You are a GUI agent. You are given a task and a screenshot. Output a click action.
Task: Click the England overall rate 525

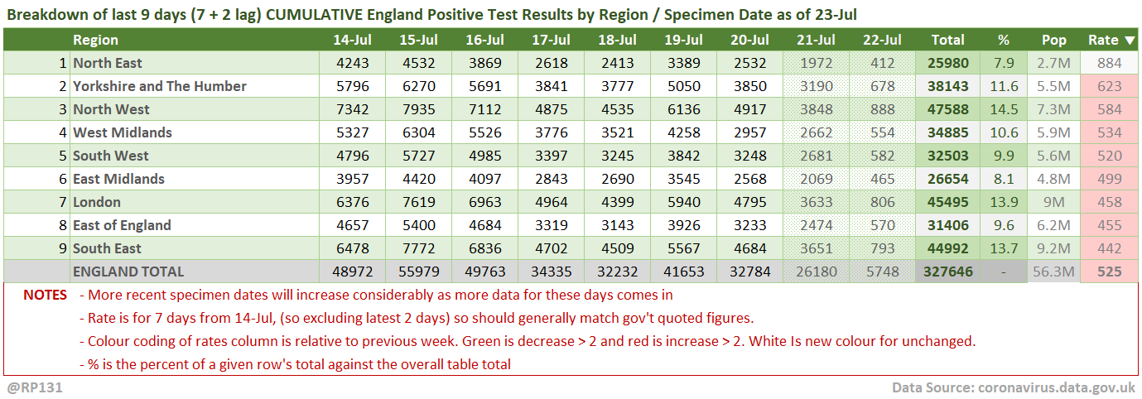click(x=1108, y=272)
